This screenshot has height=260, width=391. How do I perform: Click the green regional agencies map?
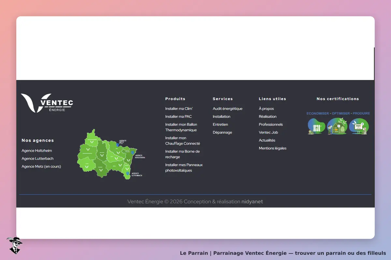[x=107, y=154]
